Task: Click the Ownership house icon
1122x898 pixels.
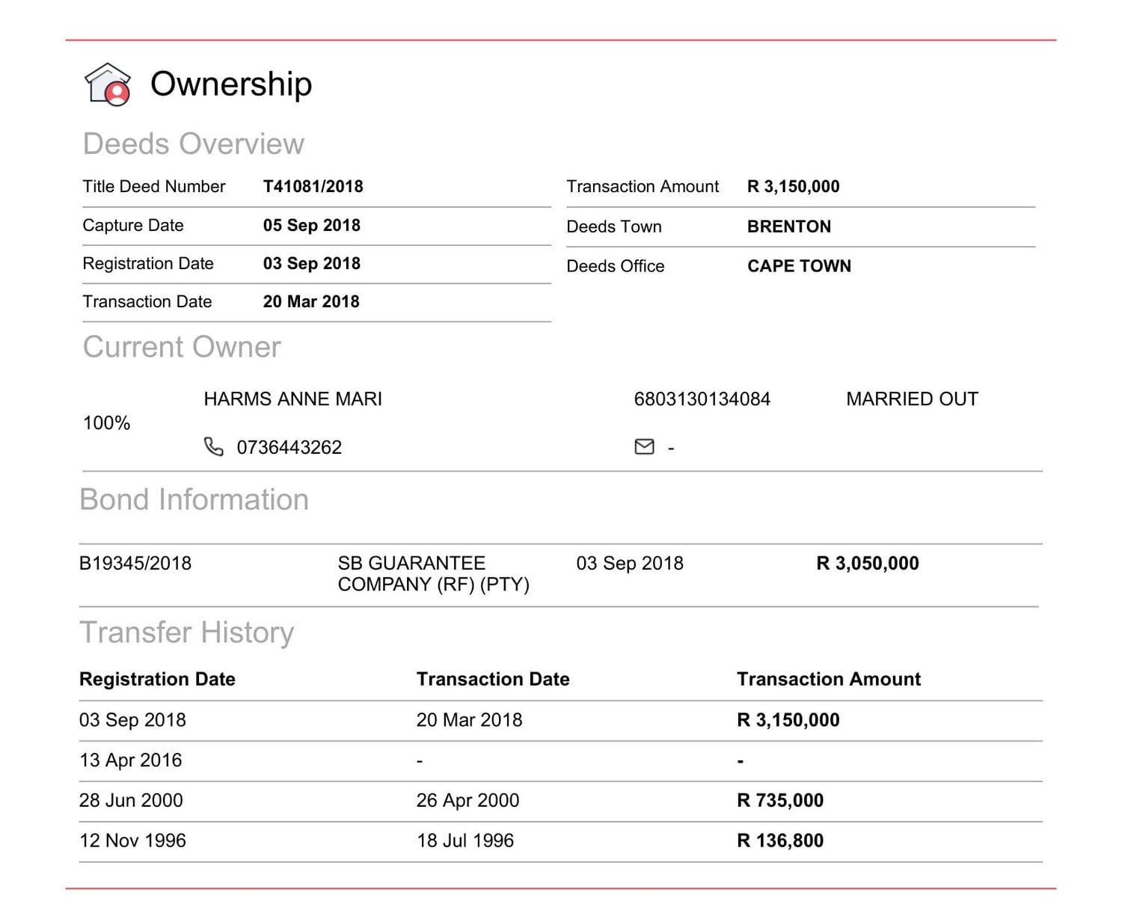Action: (108, 84)
